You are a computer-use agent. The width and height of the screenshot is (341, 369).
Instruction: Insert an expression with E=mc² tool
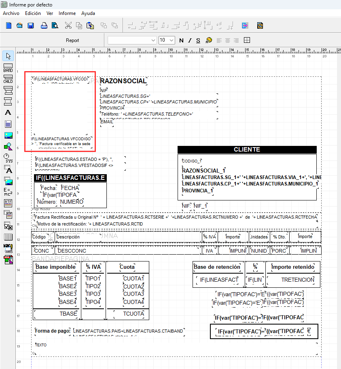pos(8,192)
